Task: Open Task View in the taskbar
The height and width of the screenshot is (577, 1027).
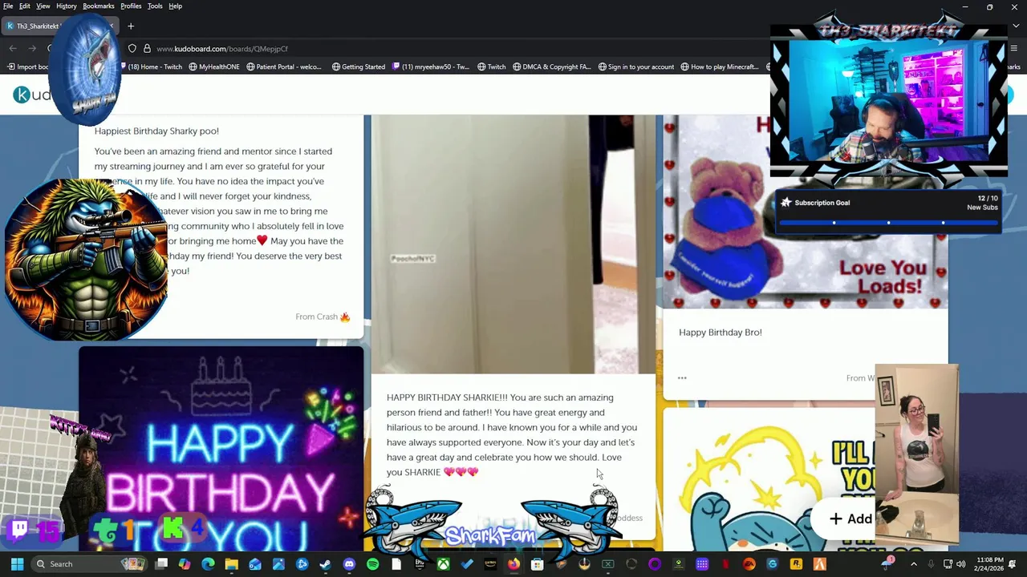Action: coord(161,564)
